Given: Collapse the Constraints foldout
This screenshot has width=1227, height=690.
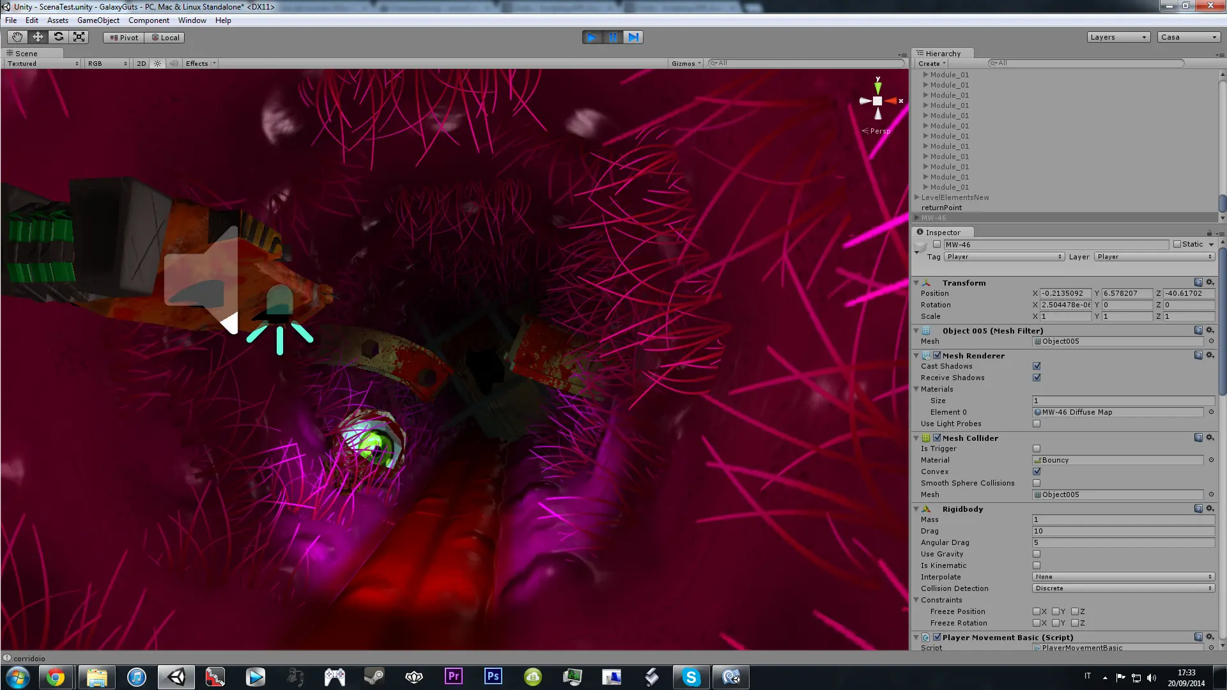Looking at the screenshot, I should click(x=916, y=600).
